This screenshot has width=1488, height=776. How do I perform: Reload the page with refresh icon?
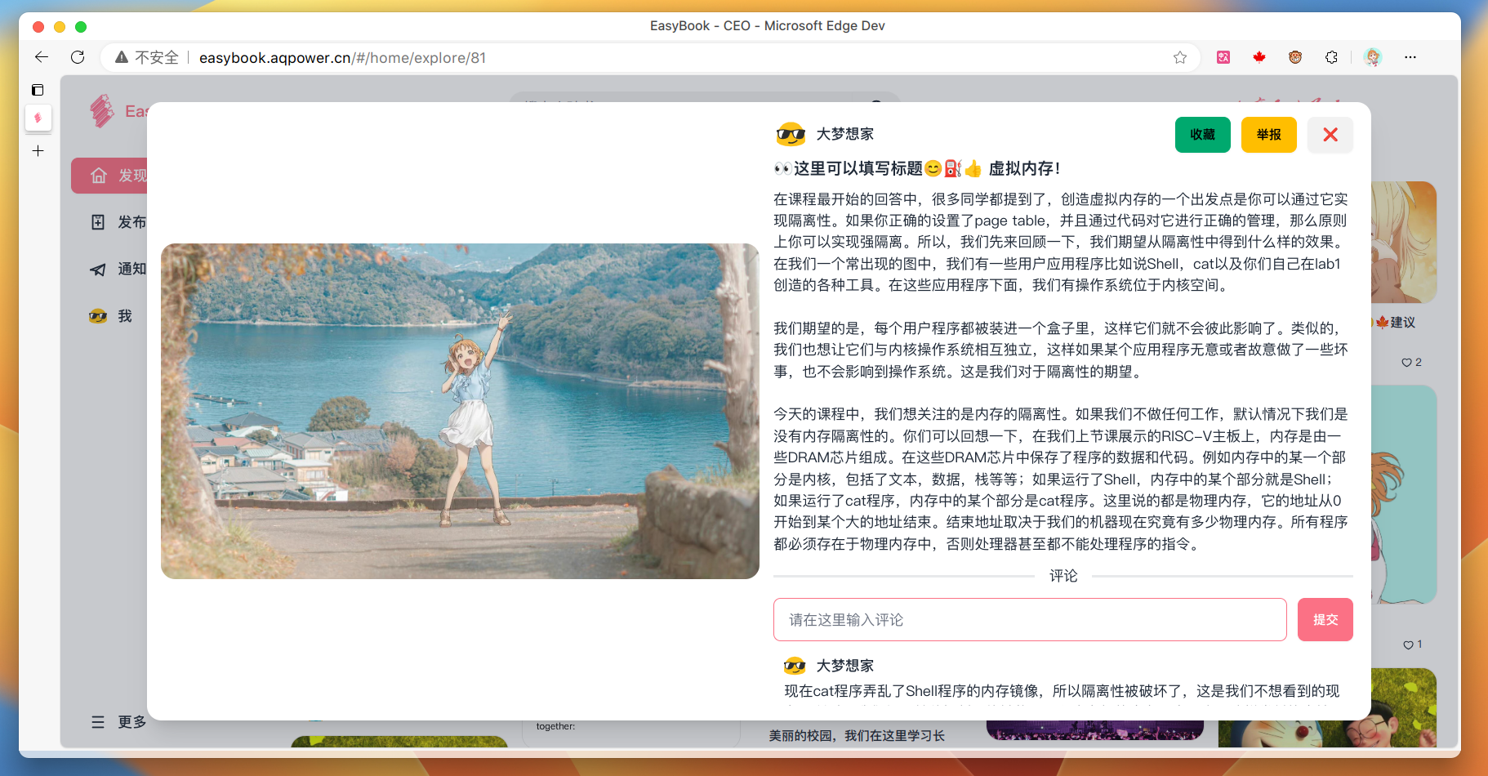click(x=78, y=57)
